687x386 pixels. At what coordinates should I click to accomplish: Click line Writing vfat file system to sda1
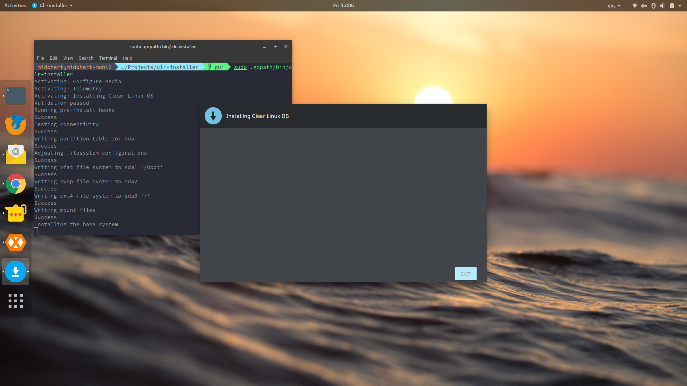[98, 167]
